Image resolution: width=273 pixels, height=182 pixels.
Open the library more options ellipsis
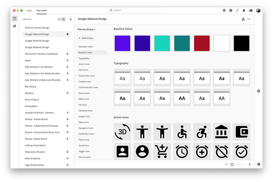click(x=249, y=19)
